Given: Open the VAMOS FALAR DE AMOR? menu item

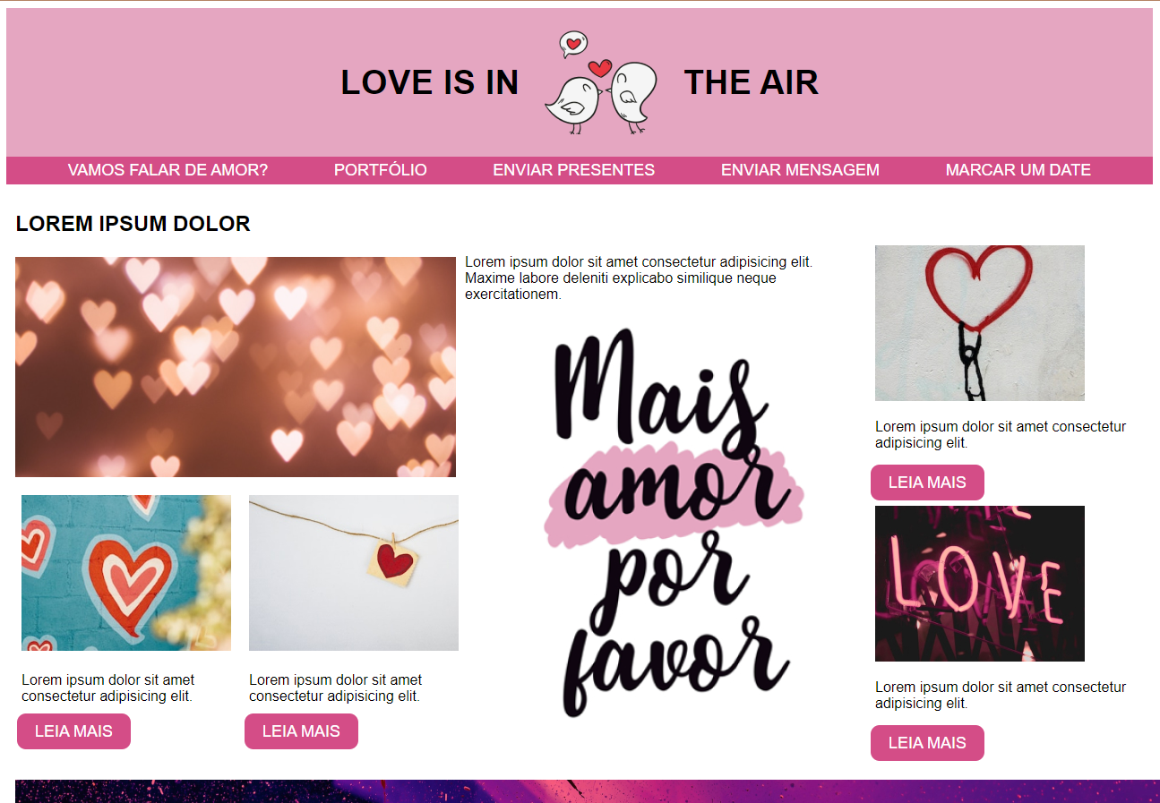Looking at the screenshot, I should pyautogui.click(x=168, y=170).
